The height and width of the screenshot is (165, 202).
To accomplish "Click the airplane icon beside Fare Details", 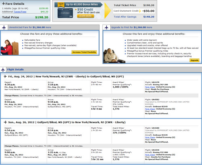I will tap(4, 4).
